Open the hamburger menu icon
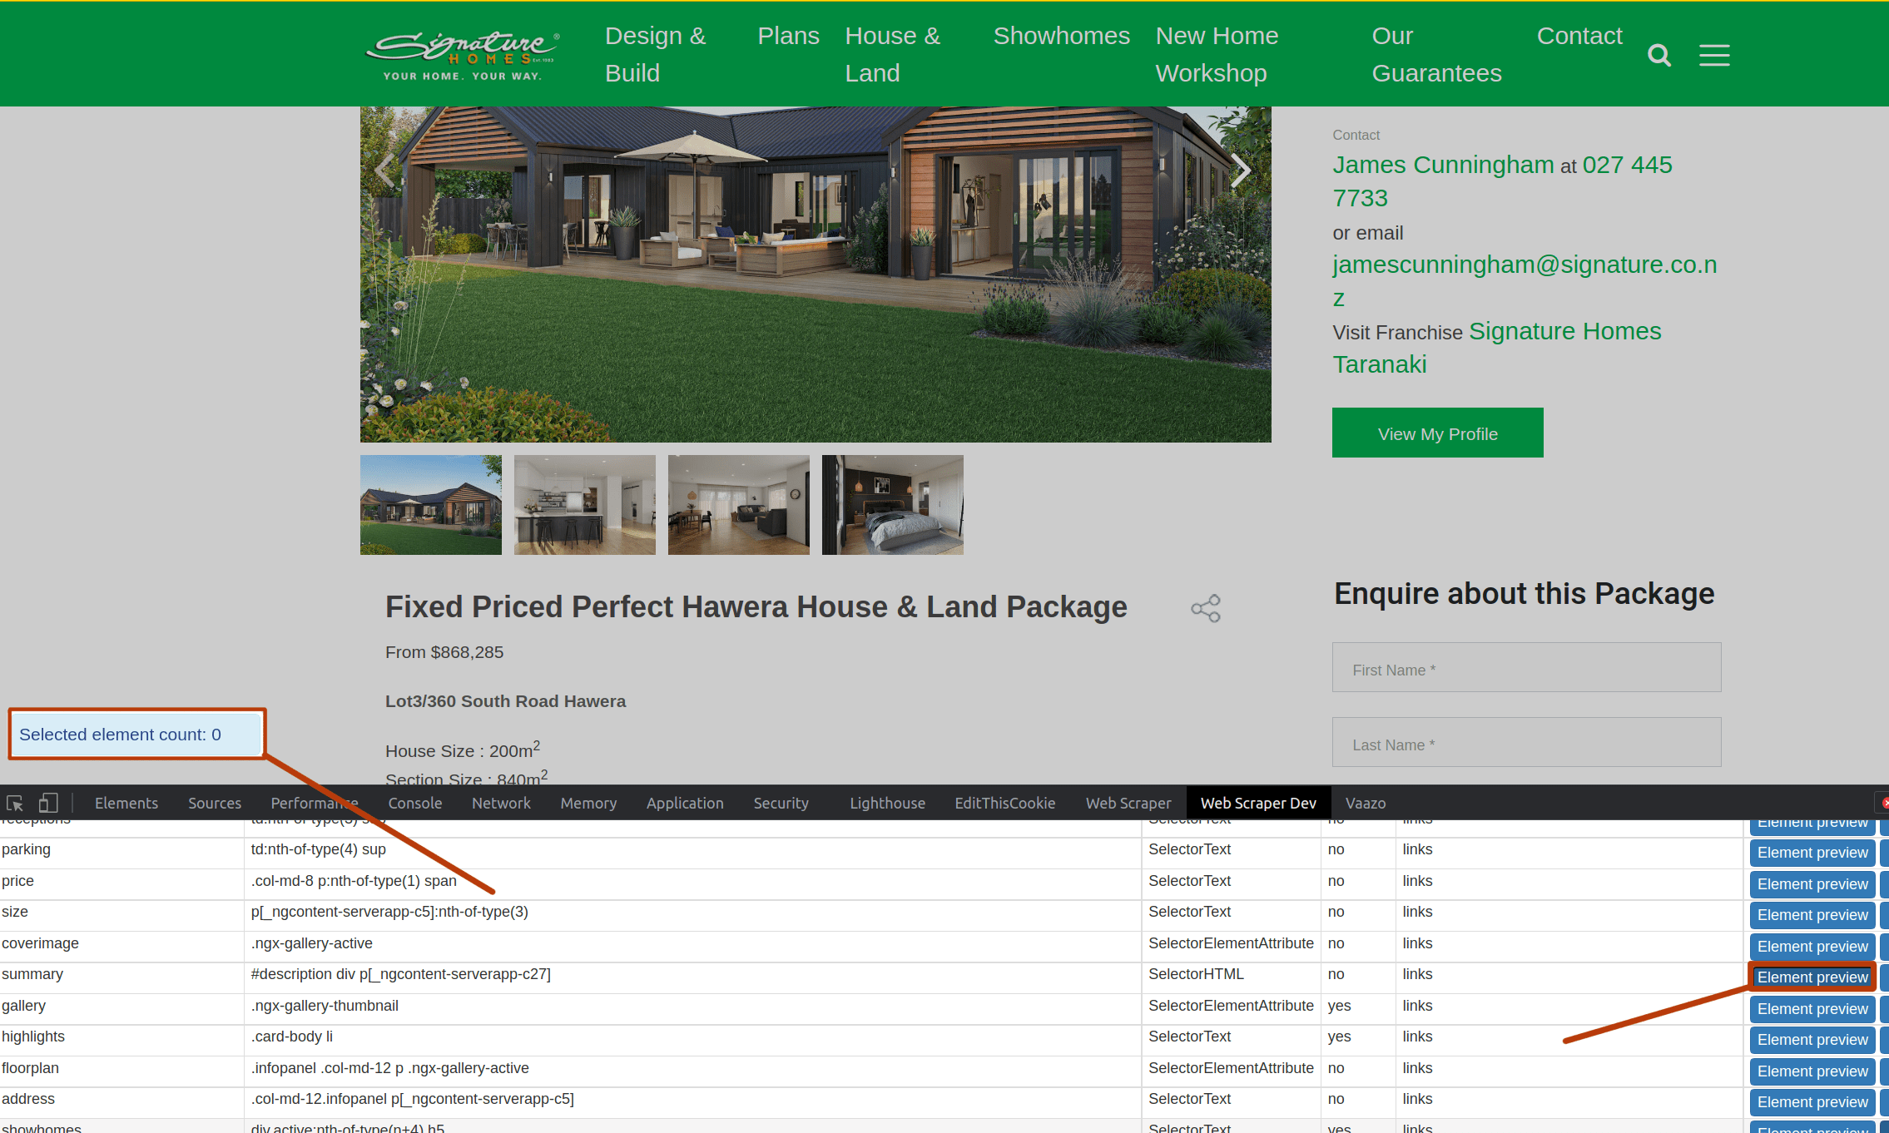 tap(1713, 55)
